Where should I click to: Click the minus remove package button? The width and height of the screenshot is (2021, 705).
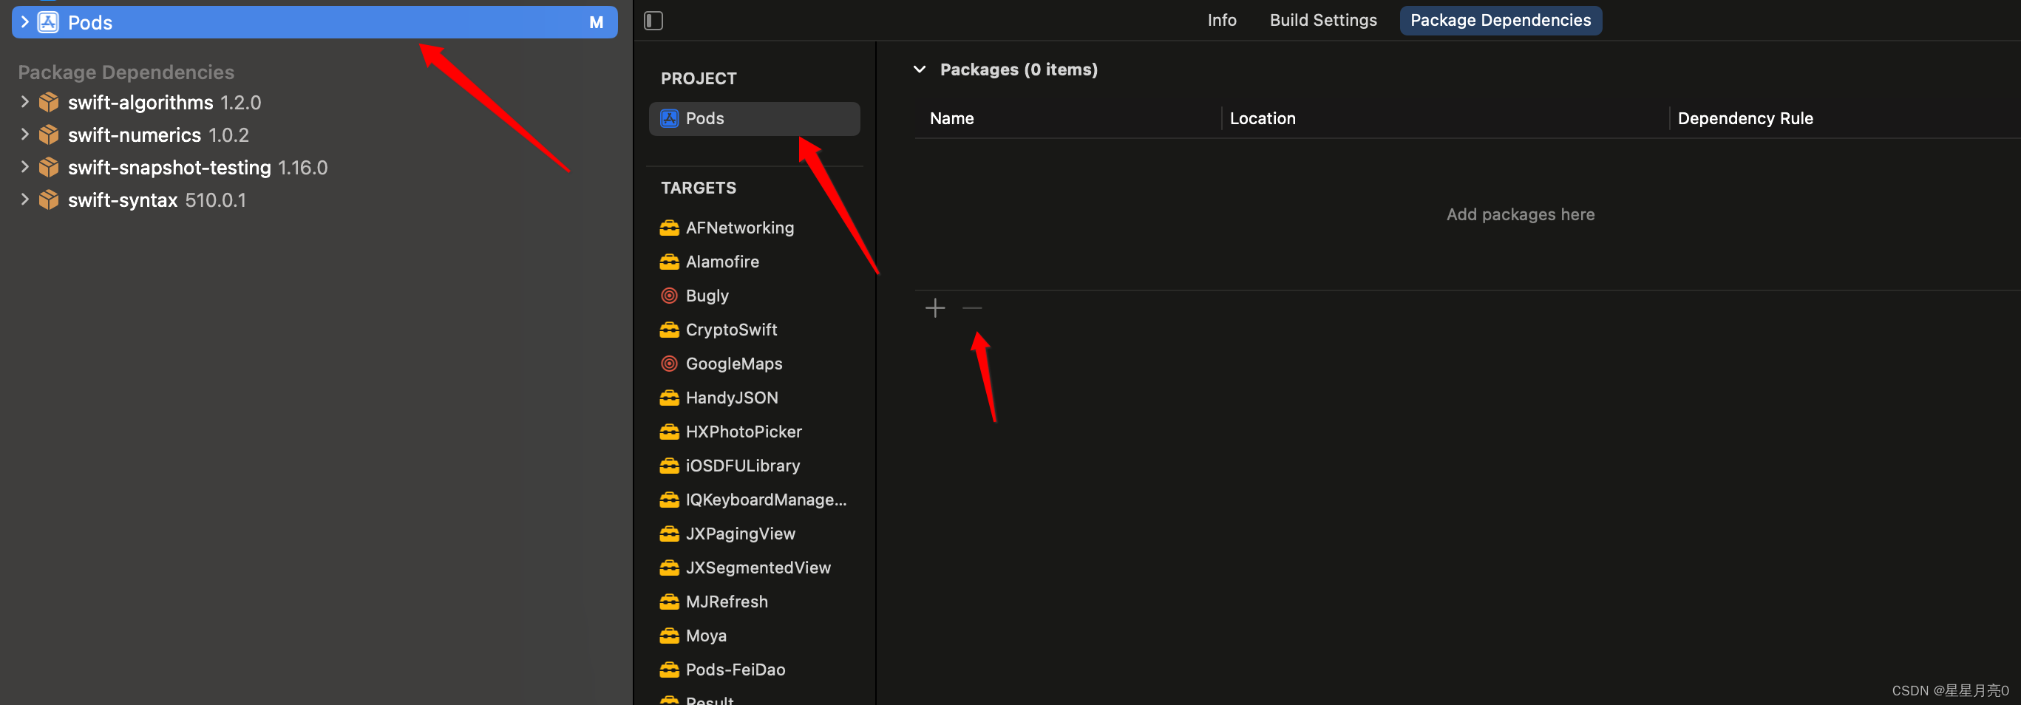point(972,308)
